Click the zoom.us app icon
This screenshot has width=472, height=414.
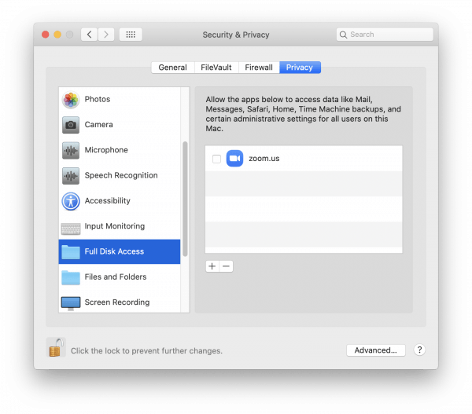[234, 159]
